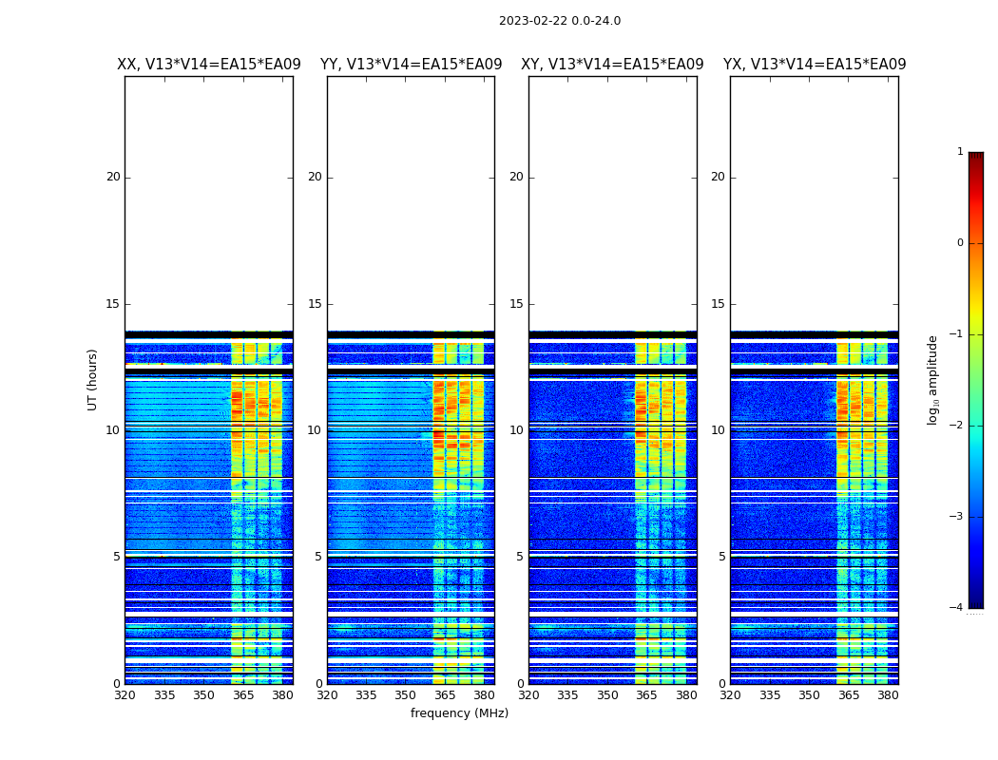998x760 pixels.
Task: Click the colorbar tick label 0
Action: 959,243
